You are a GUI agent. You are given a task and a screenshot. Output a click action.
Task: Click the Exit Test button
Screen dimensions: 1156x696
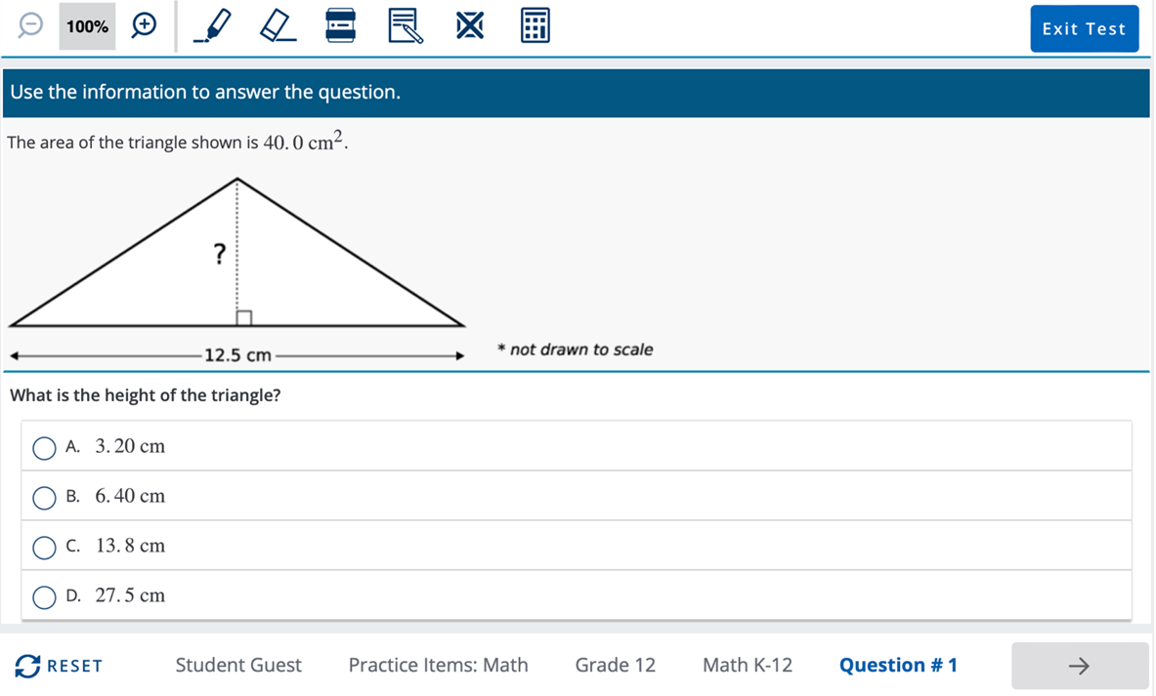point(1084,28)
